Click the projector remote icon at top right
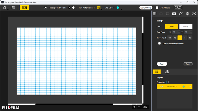 point(179,8)
